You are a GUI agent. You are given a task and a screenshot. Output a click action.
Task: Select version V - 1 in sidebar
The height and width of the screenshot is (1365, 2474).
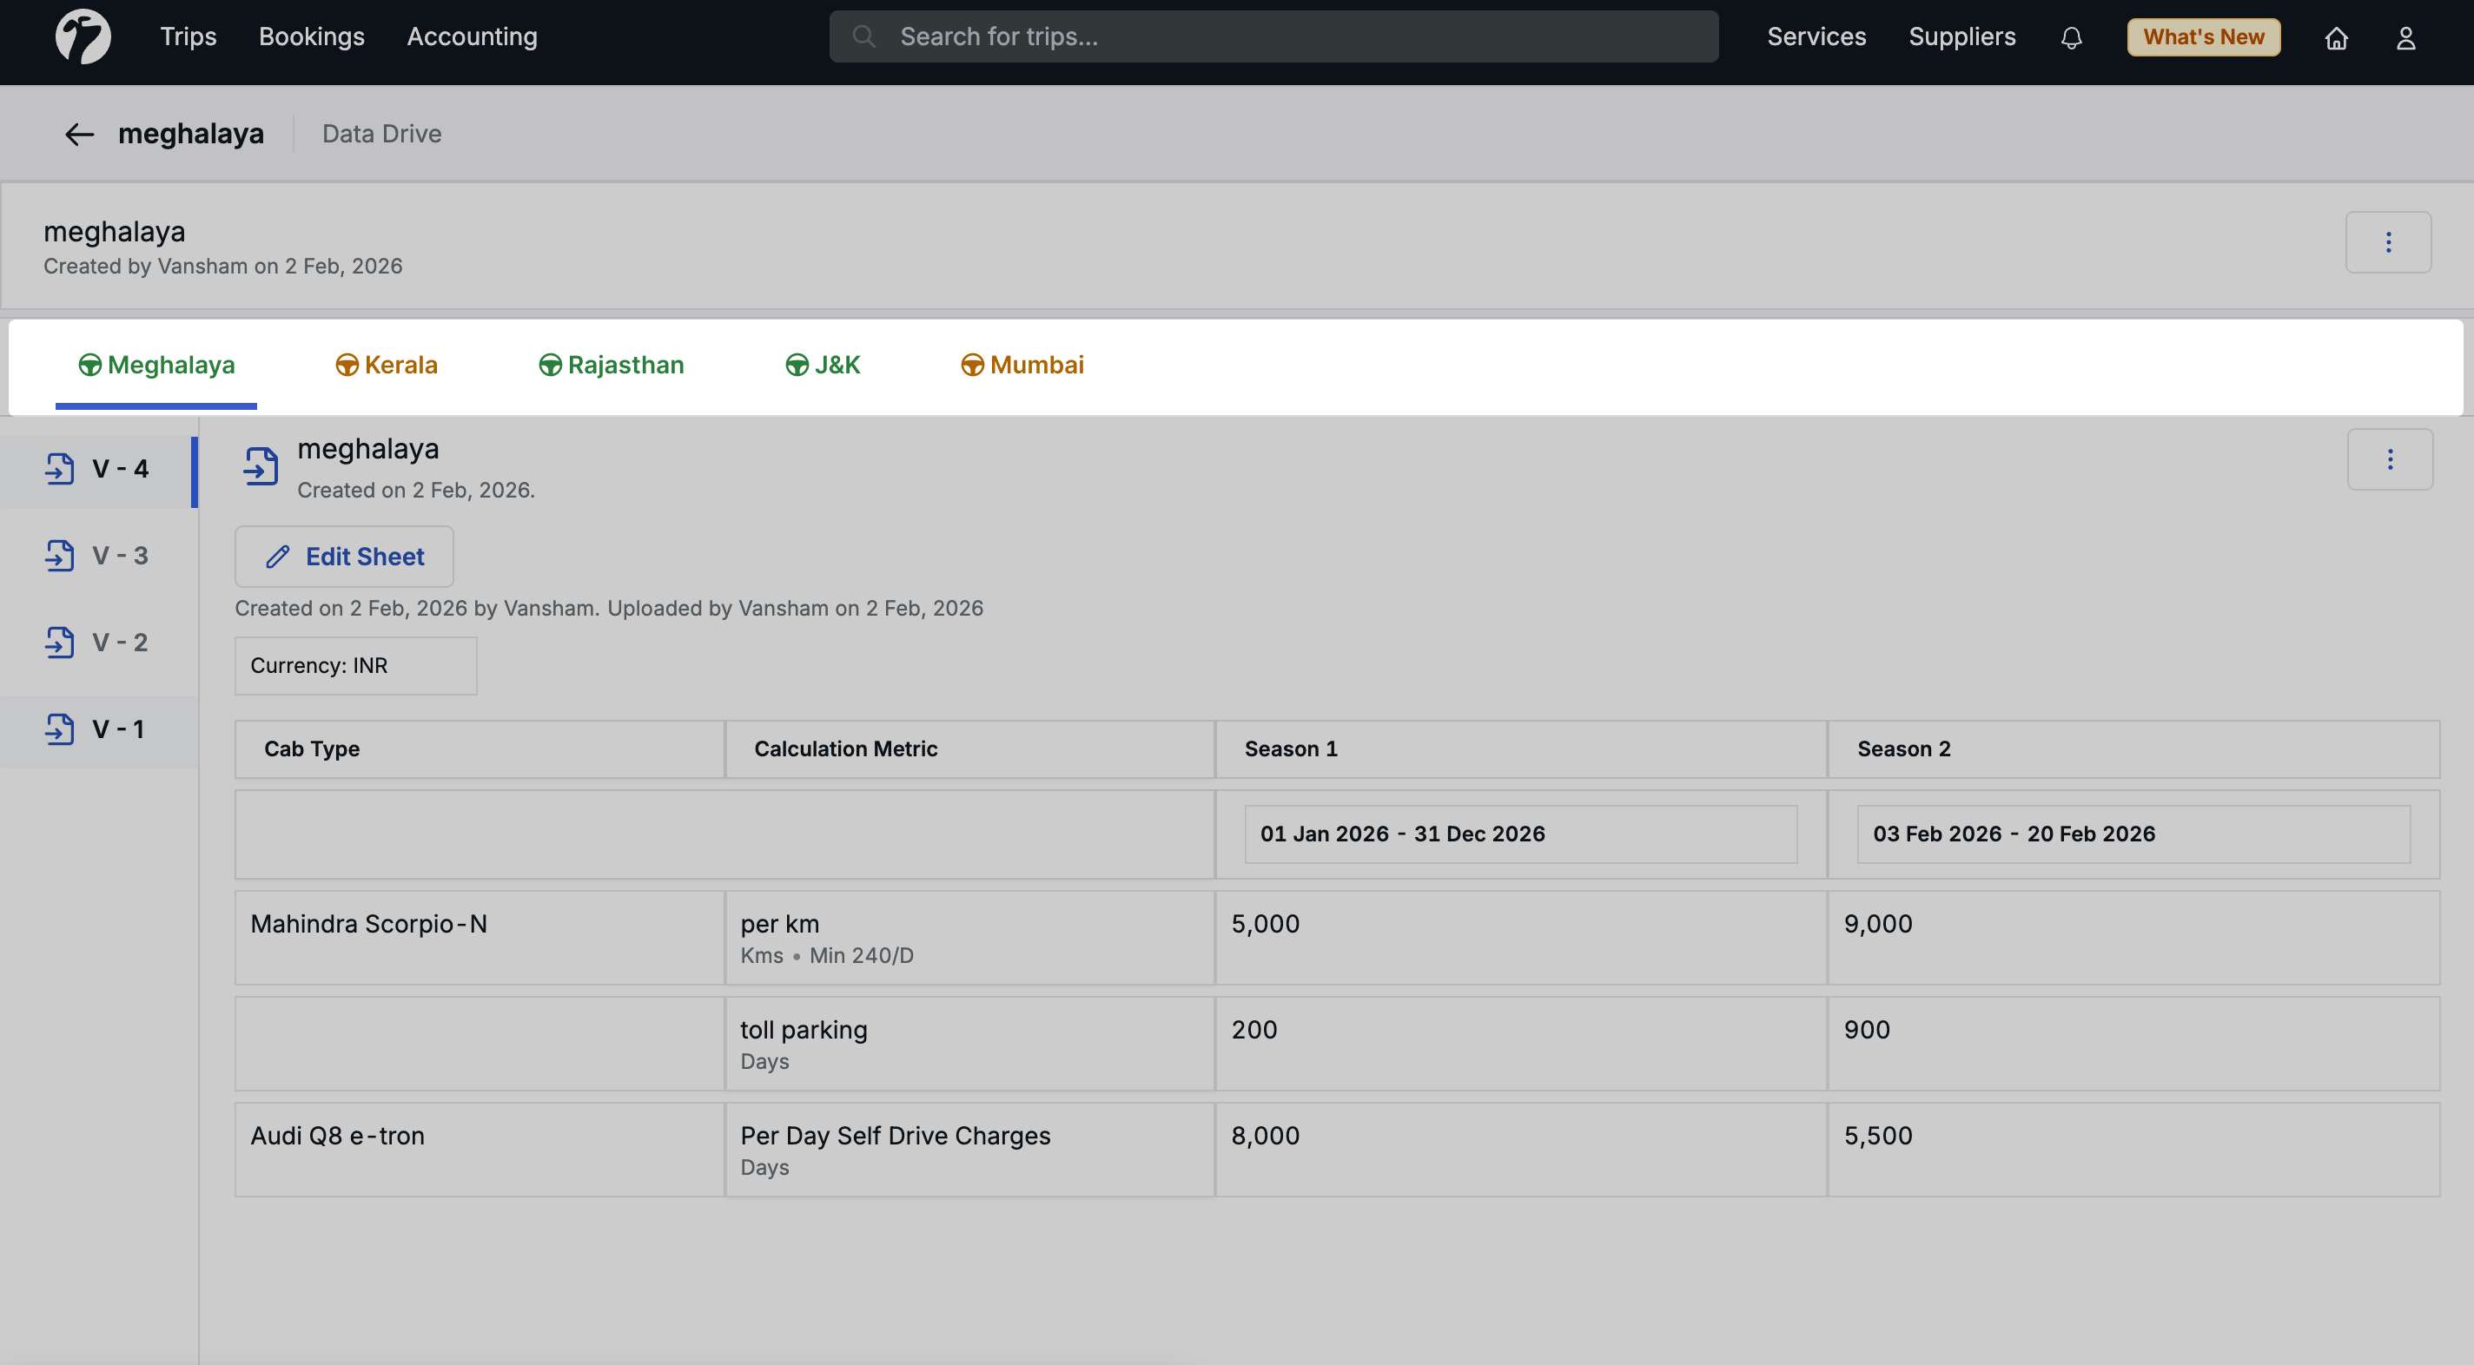pyautogui.click(x=98, y=729)
